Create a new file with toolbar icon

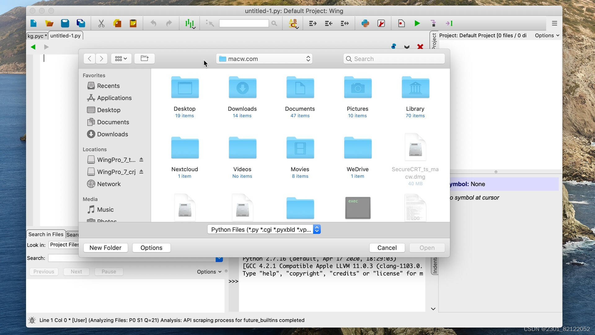point(33,23)
